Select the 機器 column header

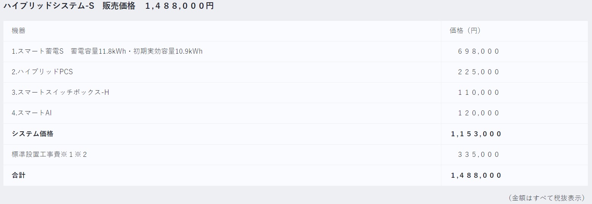(x=19, y=31)
